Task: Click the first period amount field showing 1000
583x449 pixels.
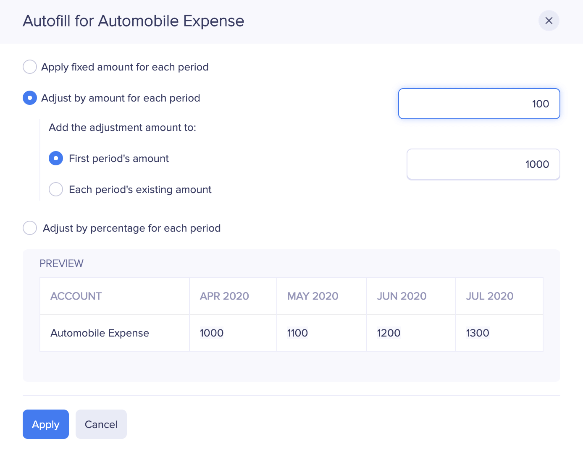Action: 483,164
